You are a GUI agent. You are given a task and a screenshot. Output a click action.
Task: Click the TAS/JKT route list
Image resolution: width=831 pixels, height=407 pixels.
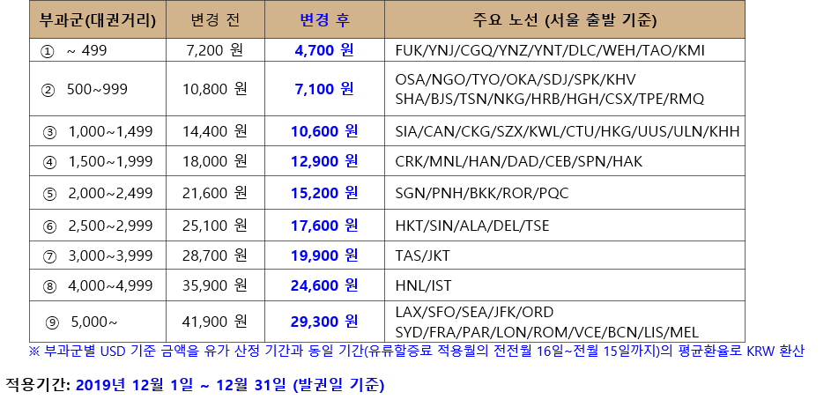422,256
